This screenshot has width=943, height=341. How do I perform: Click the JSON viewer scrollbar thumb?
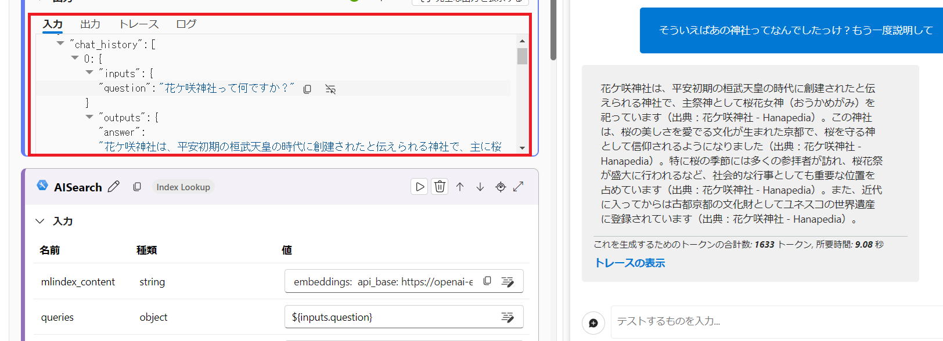tap(522, 56)
